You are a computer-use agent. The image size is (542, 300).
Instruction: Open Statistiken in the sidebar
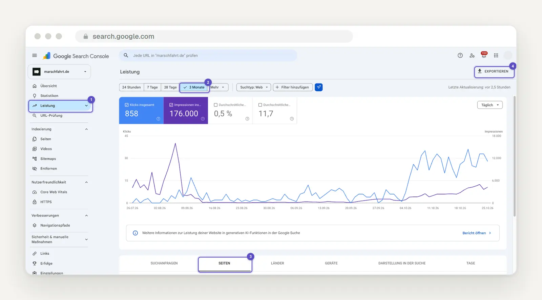49,96
